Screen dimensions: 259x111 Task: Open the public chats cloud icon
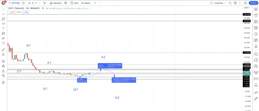(x=256, y=54)
